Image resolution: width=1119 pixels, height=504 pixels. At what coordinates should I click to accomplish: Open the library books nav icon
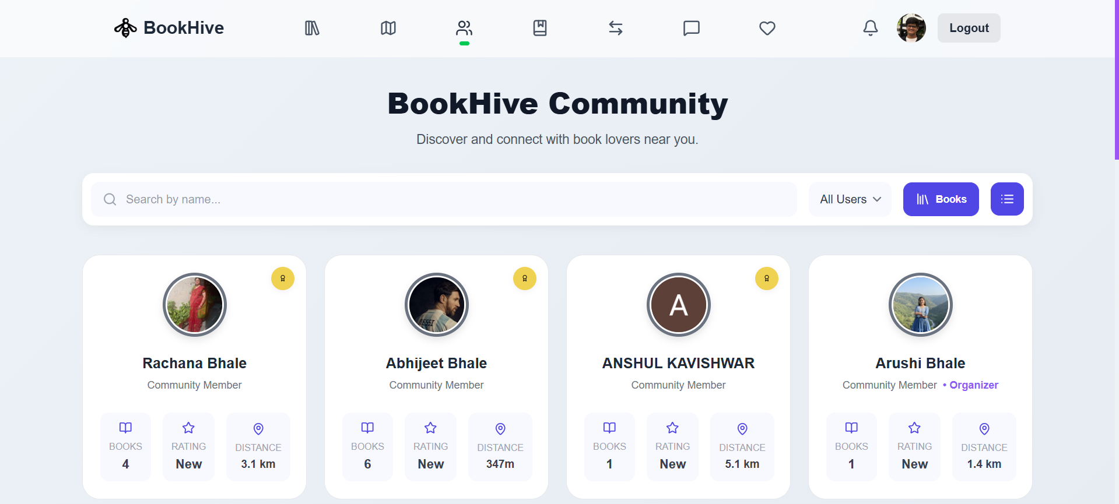coord(313,28)
